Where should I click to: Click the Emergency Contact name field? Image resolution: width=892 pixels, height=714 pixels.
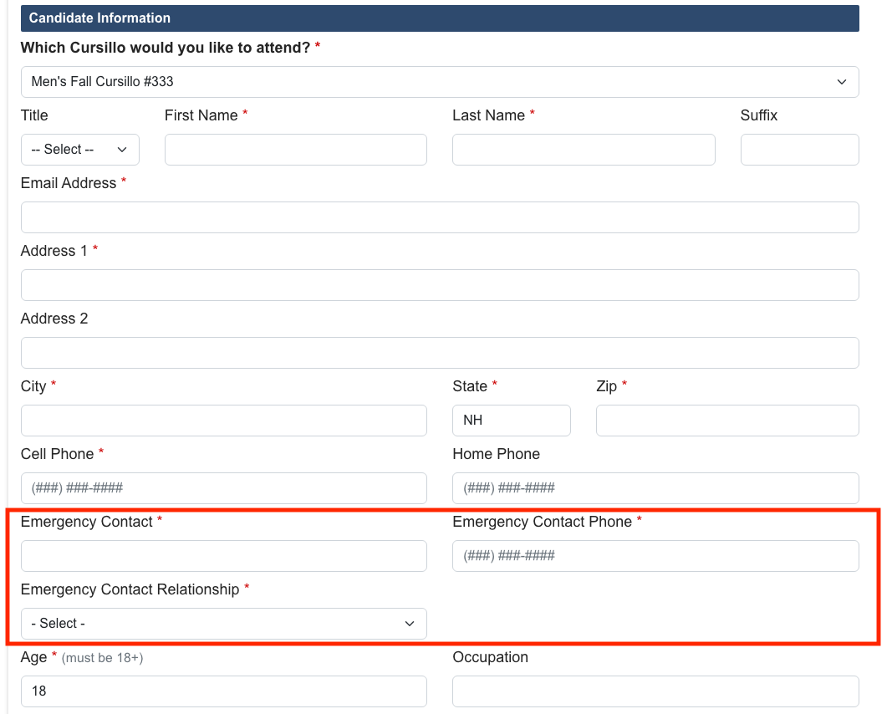click(x=223, y=556)
